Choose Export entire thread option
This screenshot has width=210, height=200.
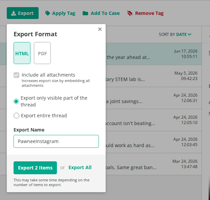point(16,116)
